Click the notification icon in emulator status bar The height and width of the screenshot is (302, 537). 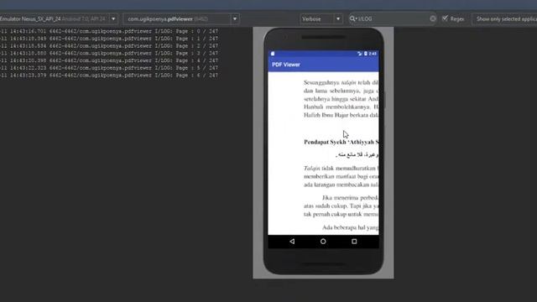(273, 54)
